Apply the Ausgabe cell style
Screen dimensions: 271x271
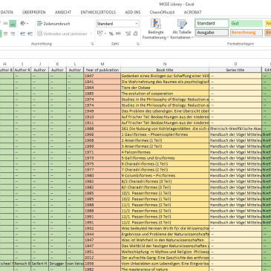click(x=212, y=33)
